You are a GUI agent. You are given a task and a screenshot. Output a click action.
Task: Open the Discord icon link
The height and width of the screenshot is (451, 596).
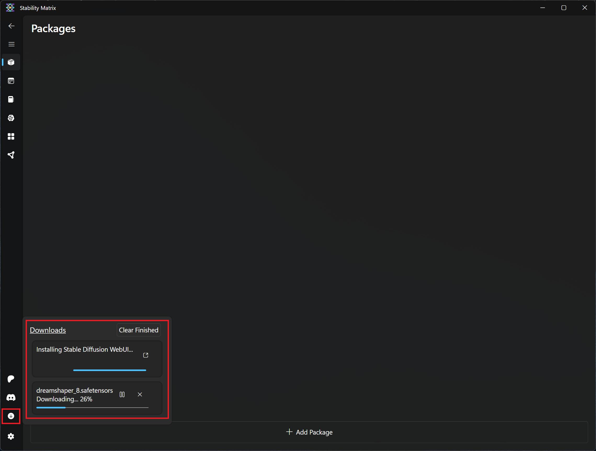pos(11,397)
